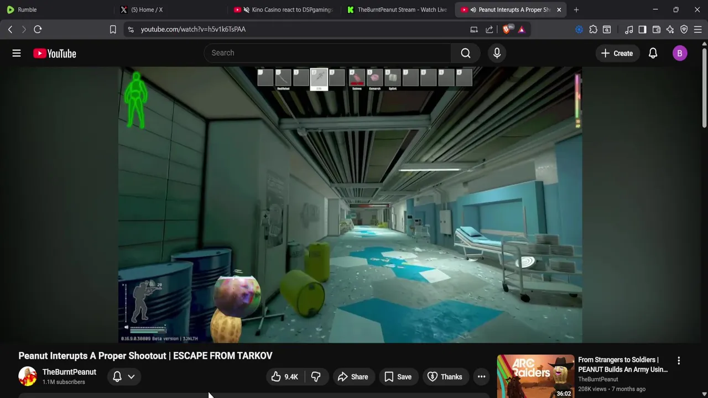708x398 pixels.
Task: Click the video player to pause
Action: coord(350,205)
